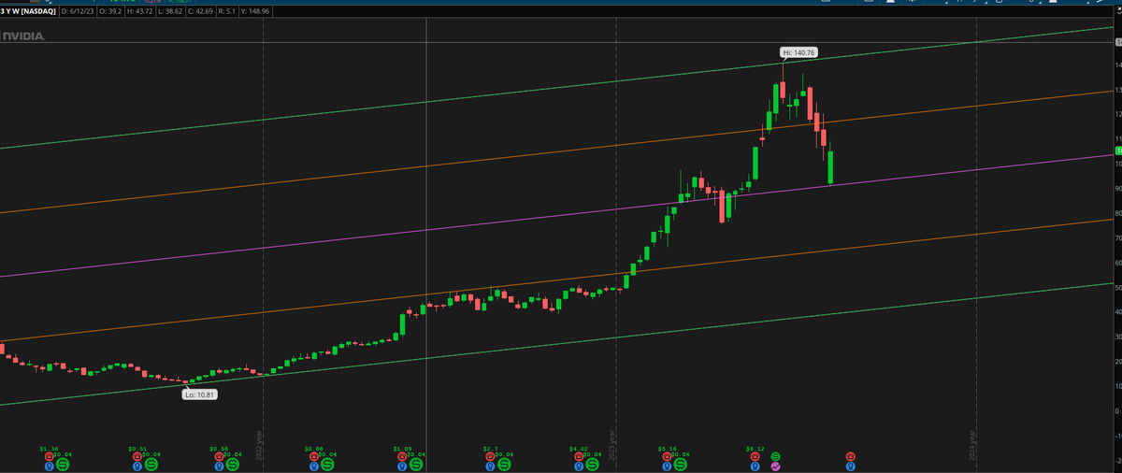The image size is (1122, 473).
Task: Click the $4.02 earnings value label
Action: pos(579,448)
